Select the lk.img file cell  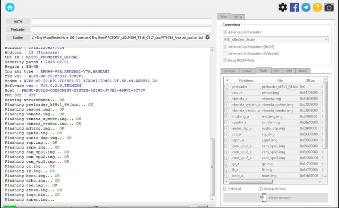tap(280, 170)
